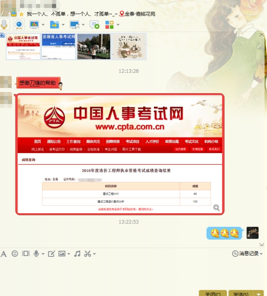267x296 pixels.
Task: Click the voice message microphone icon
Action: [x=36, y=254]
